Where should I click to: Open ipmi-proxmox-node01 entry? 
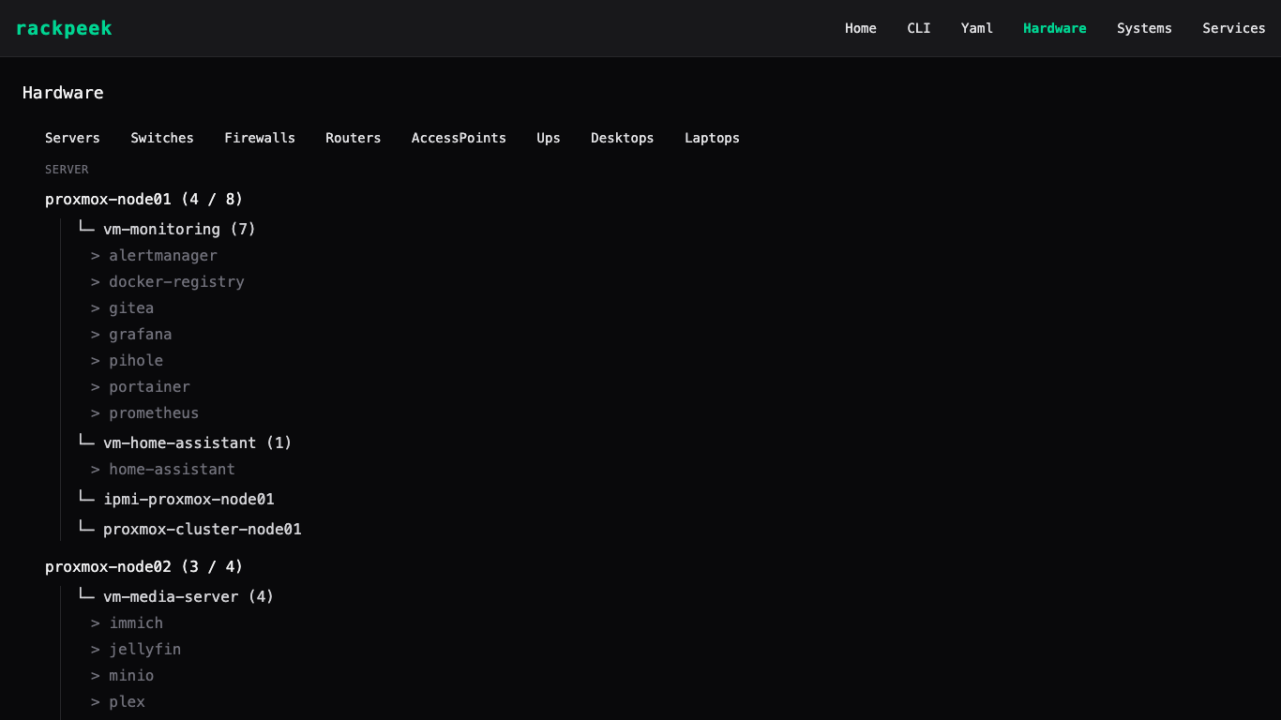pos(188,499)
